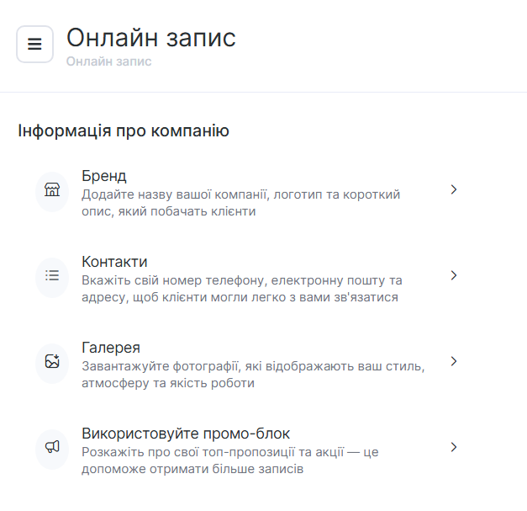The height and width of the screenshot is (511, 527).
Task: Click the list icon beside Контакти
Action: (x=52, y=276)
